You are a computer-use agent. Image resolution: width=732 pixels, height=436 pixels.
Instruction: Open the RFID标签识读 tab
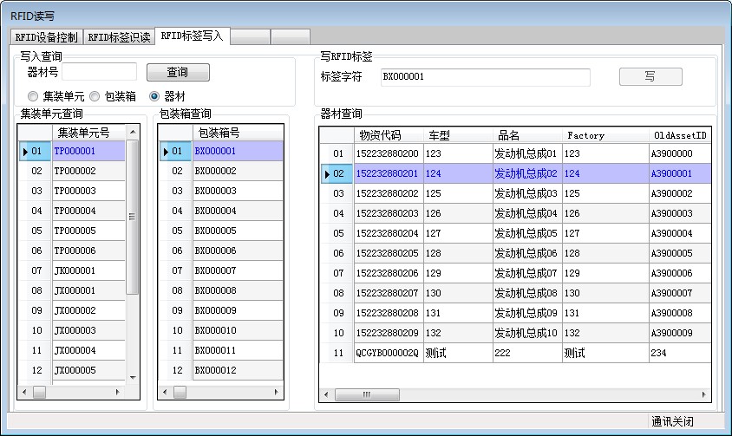pos(120,36)
